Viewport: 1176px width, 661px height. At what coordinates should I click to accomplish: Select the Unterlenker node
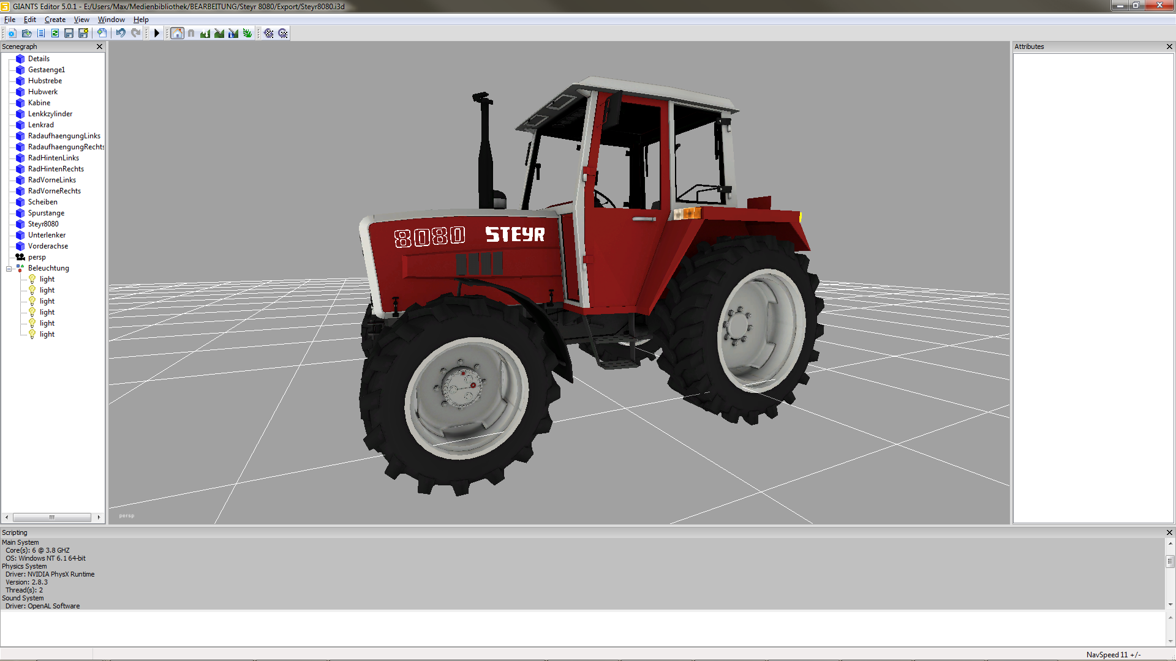click(47, 235)
